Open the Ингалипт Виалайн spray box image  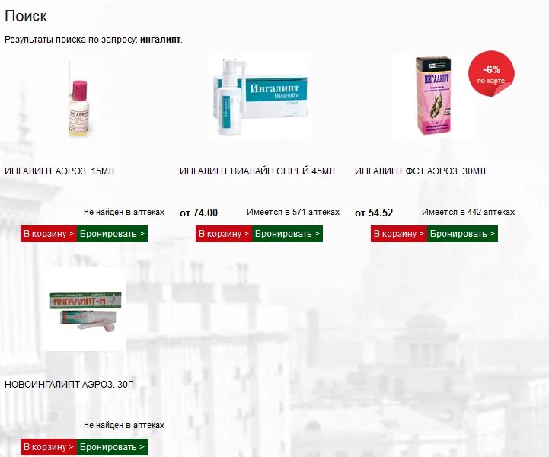261,97
